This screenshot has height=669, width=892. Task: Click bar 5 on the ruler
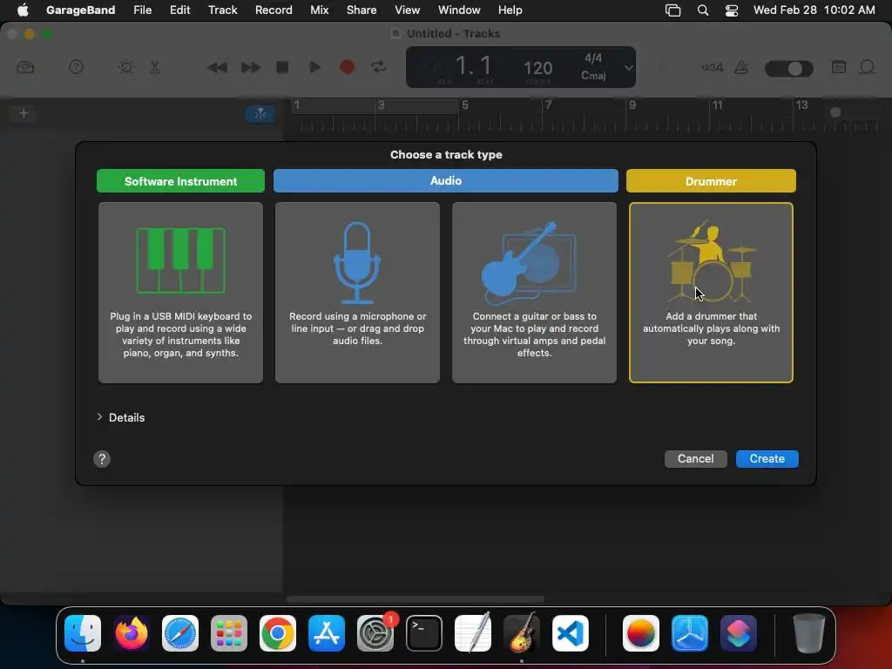tap(465, 105)
